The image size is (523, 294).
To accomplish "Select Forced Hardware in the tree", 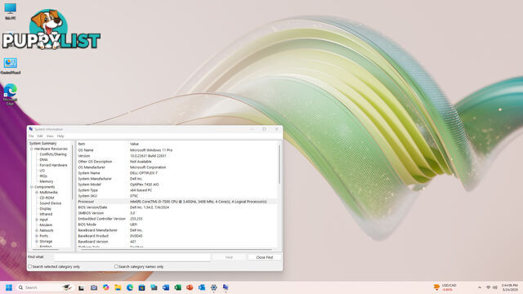I will tap(53, 165).
